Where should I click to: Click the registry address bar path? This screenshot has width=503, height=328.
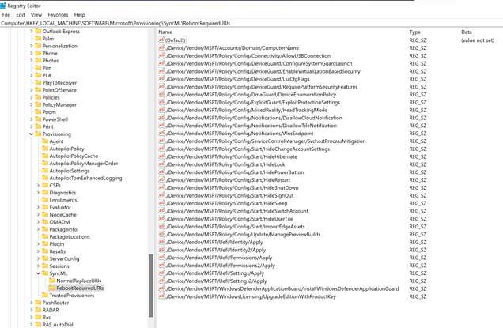(x=115, y=23)
